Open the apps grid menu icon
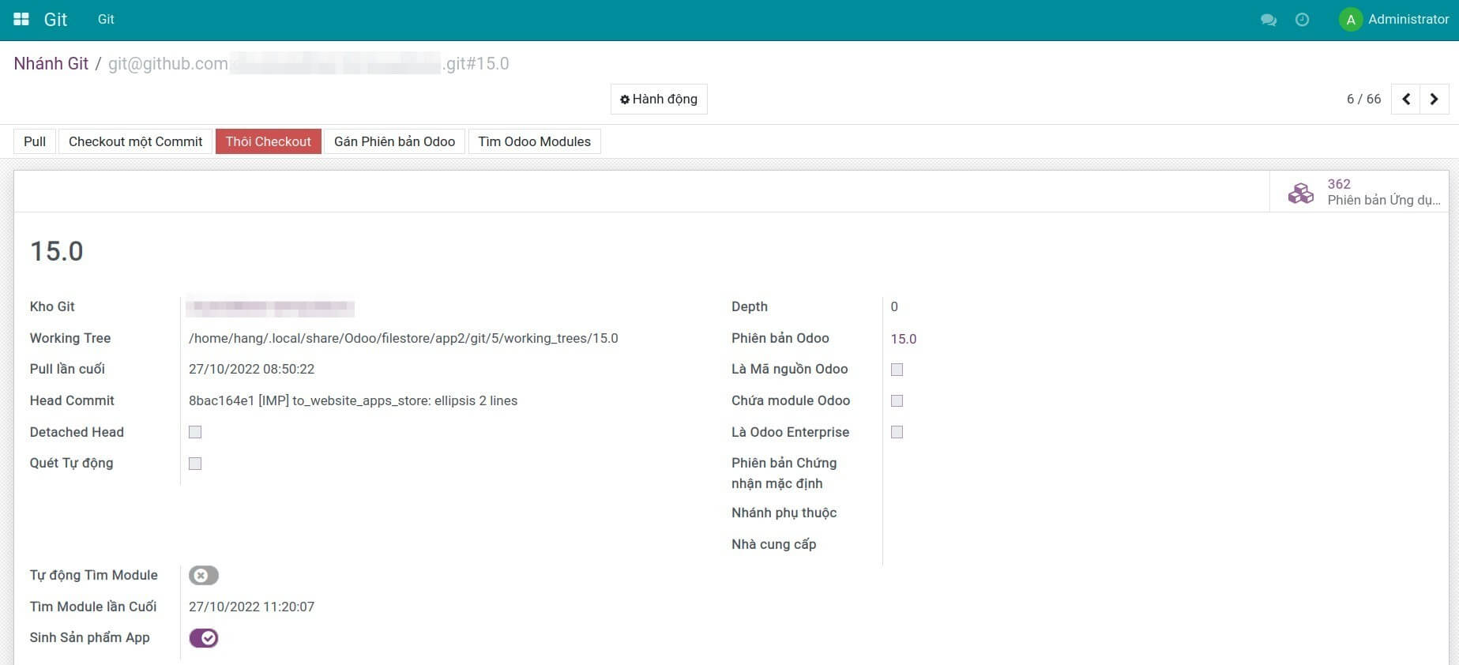The width and height of the screenshot is (1459, 665). pos(21,20)
